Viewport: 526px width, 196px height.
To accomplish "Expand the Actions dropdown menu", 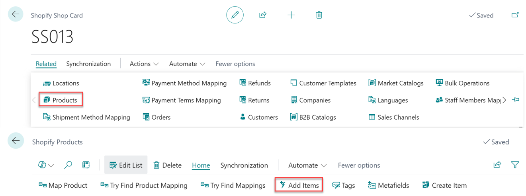I will (x=144, y=64).
